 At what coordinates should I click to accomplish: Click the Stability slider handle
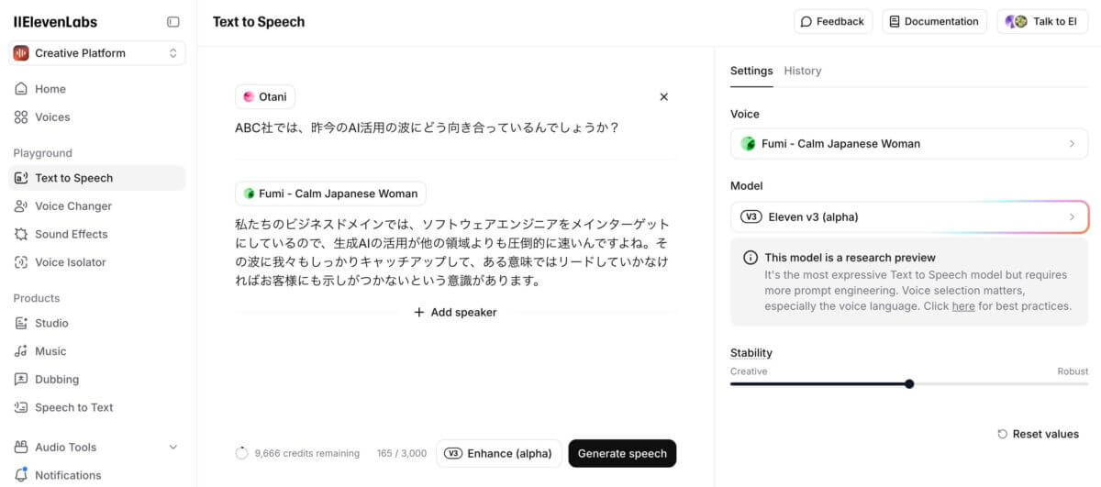[x=909, y=383]
